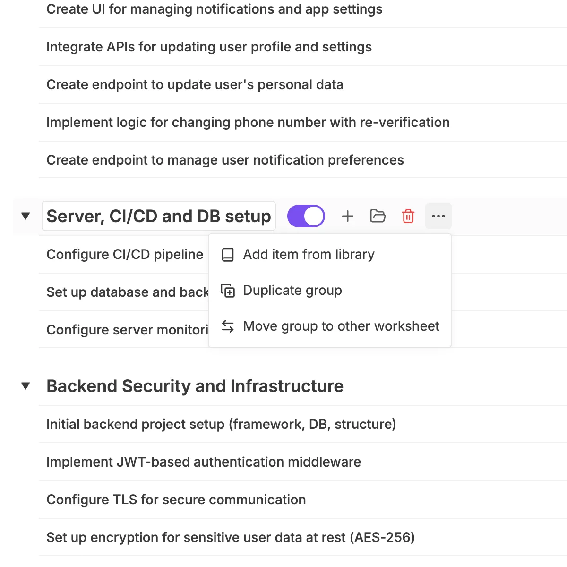Viewport: 567px width, 567px height.
Task: Click the arrows icon beside Move group option
Action: 228,326
